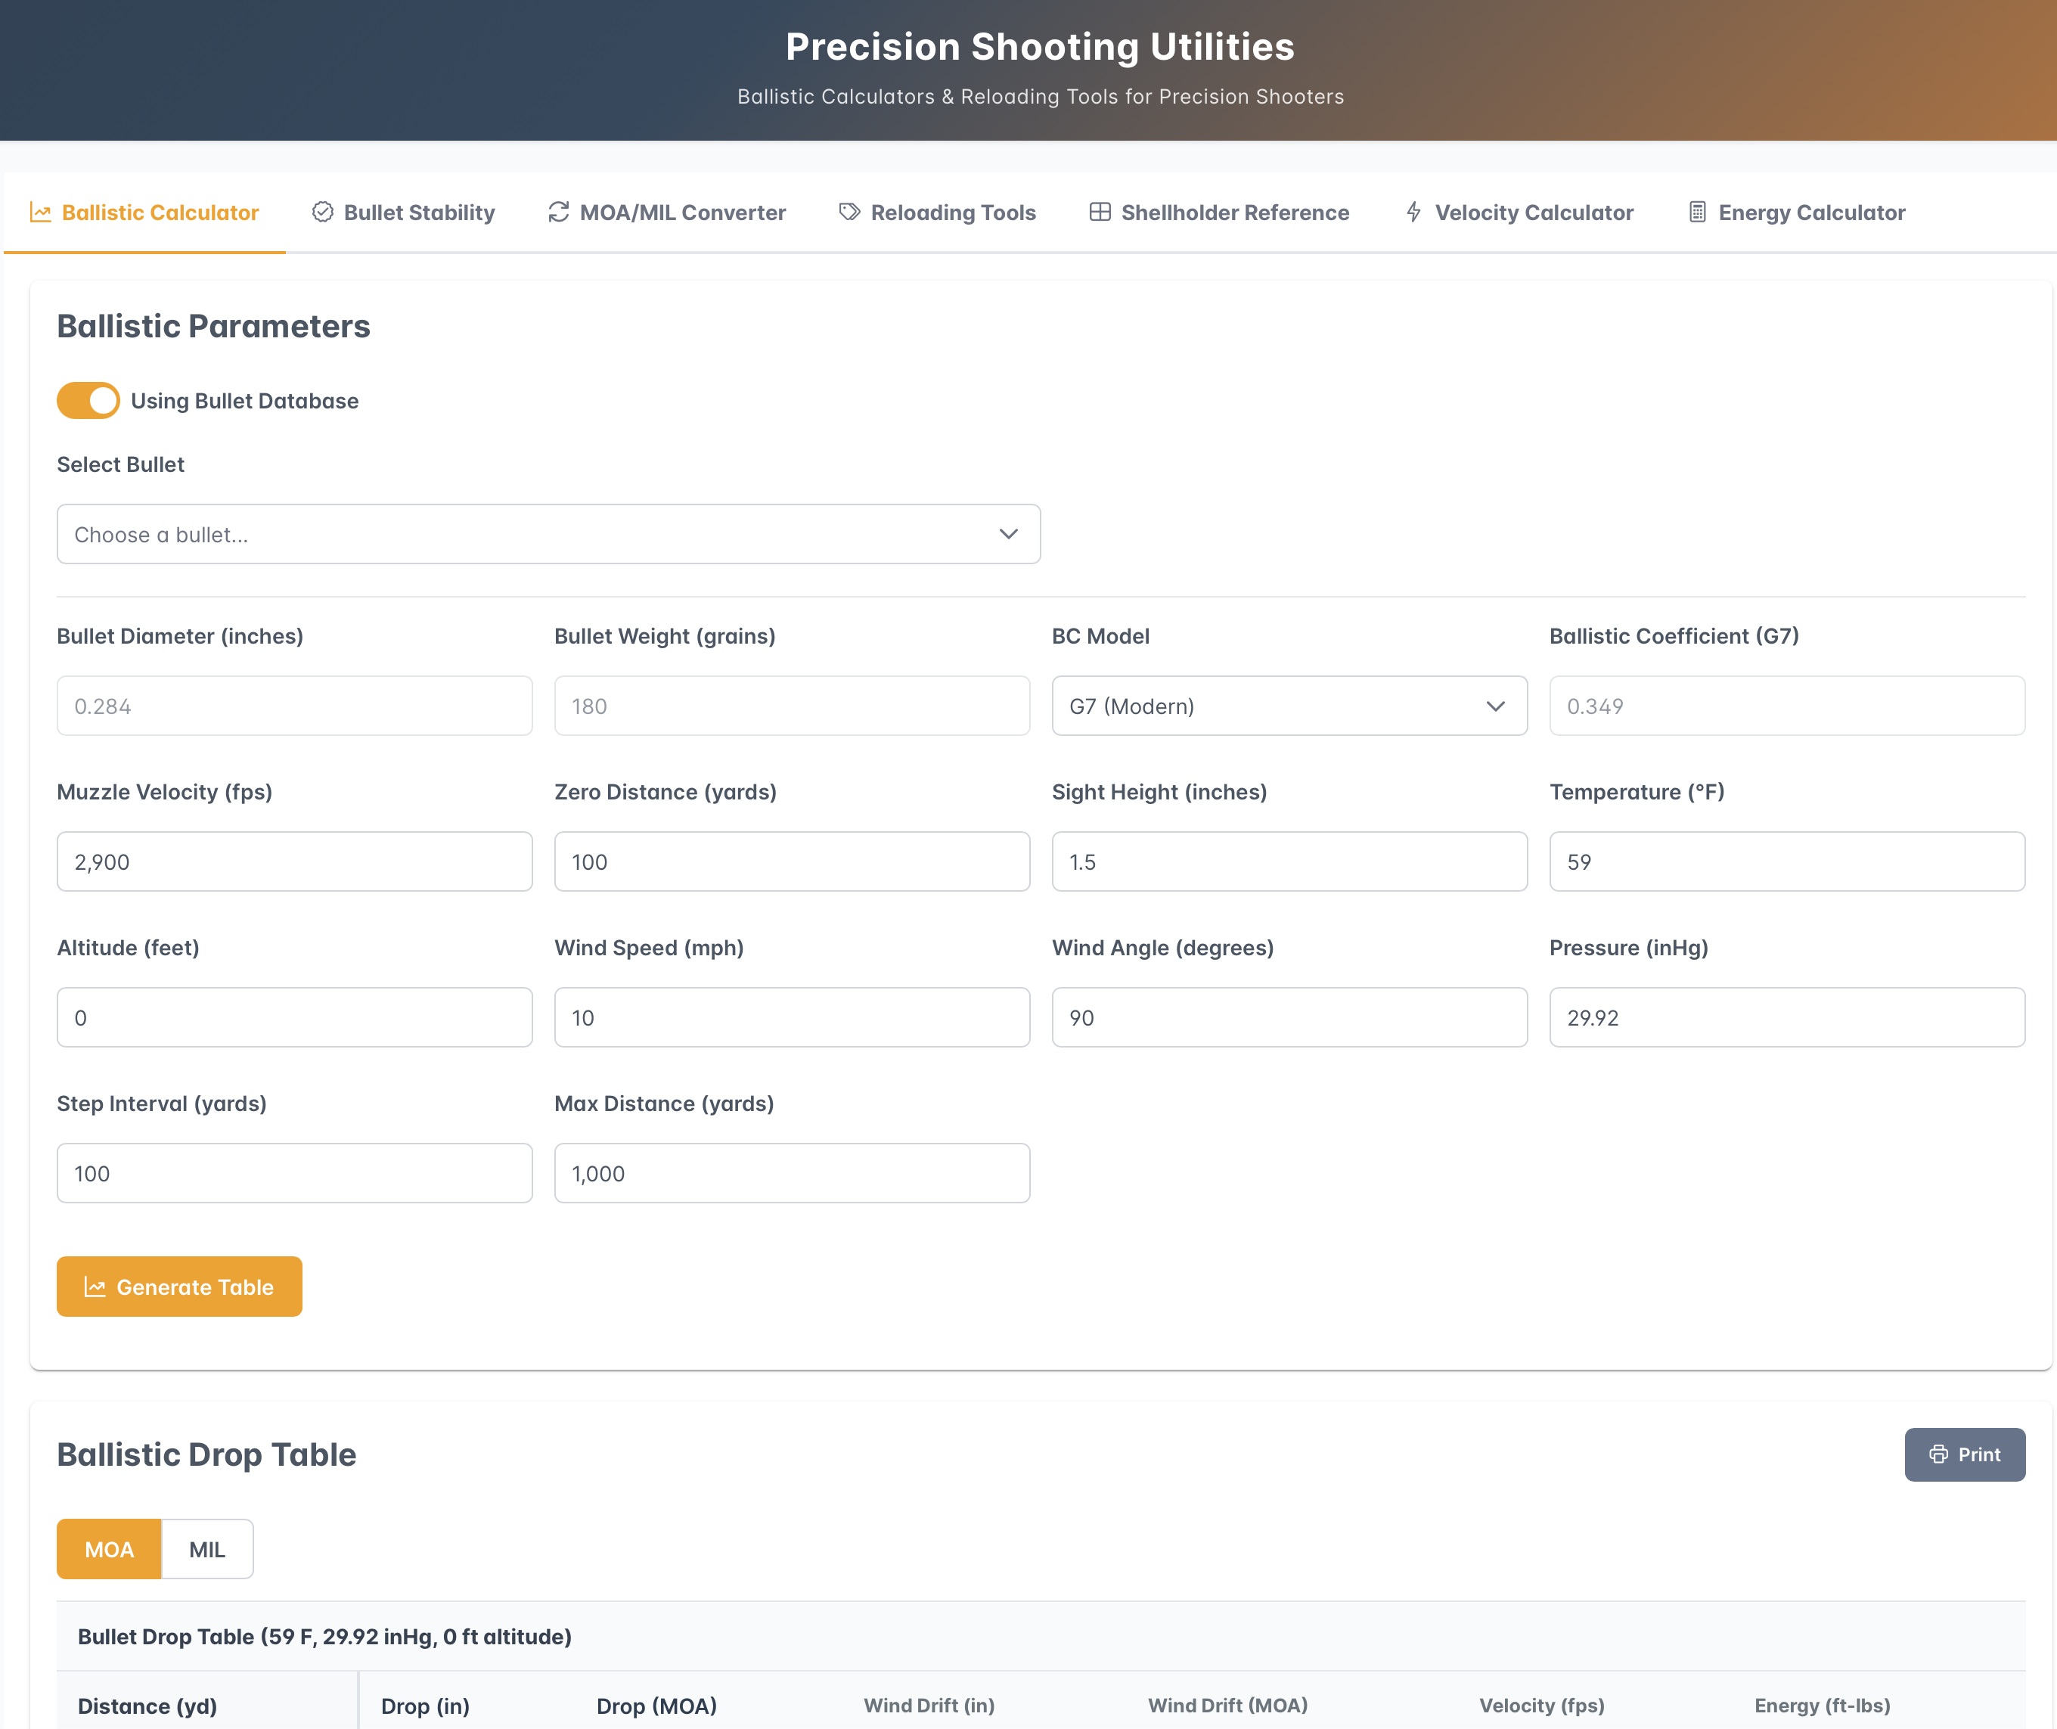Click the Reloading Tools tag icon
The width and height of the screenshot is (2057, 1729).
(850, 212)
